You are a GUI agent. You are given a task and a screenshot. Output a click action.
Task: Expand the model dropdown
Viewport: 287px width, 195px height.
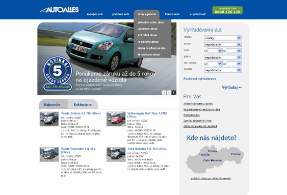point(223,44)
